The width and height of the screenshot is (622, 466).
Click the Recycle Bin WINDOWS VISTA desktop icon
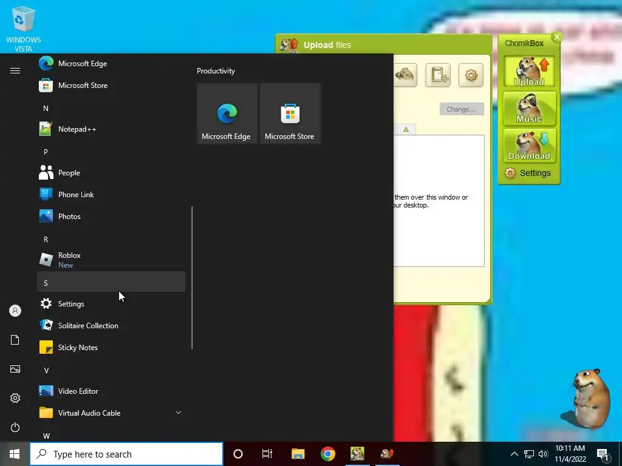pyautogui.click(x=24, y=29)
